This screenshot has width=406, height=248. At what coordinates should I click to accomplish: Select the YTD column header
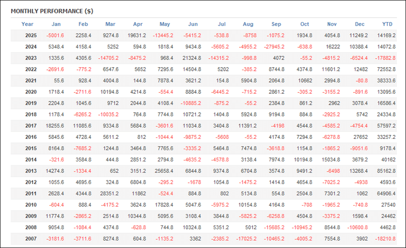pos(387,24)
